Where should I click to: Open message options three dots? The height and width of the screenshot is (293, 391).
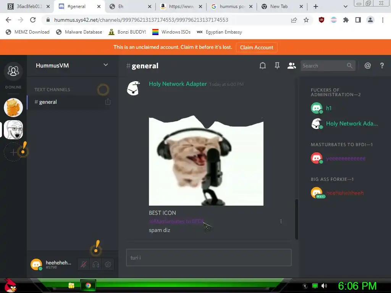click(281, 221)
